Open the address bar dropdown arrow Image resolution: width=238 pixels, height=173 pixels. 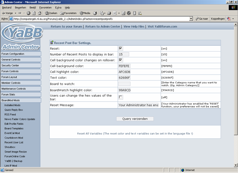(x=191, y=19)
